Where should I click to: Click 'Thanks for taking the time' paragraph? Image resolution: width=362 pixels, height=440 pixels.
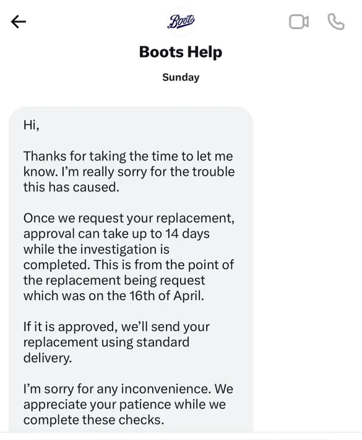pyautogui.click(x=129, y=171)
